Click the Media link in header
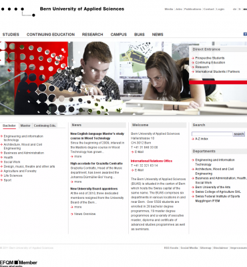The height and width of the screenshot is (267, 247). coord(169,9)
